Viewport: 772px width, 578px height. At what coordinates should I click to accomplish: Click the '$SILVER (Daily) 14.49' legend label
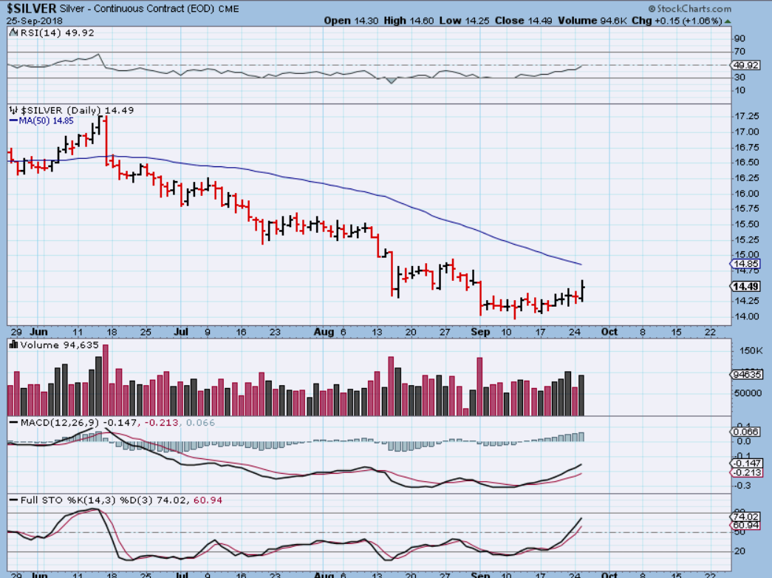77,110
